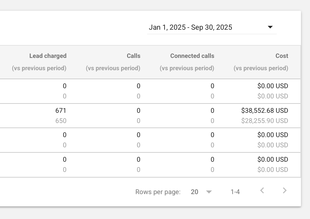Sort by the Connected calls column header

click(x=192, y=56)
